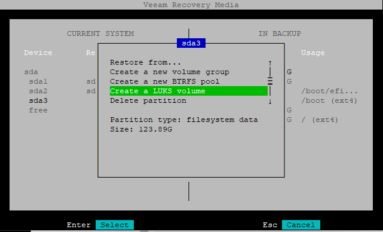
Task: Click the Cancel button at bottom
Action: point(301,225)
